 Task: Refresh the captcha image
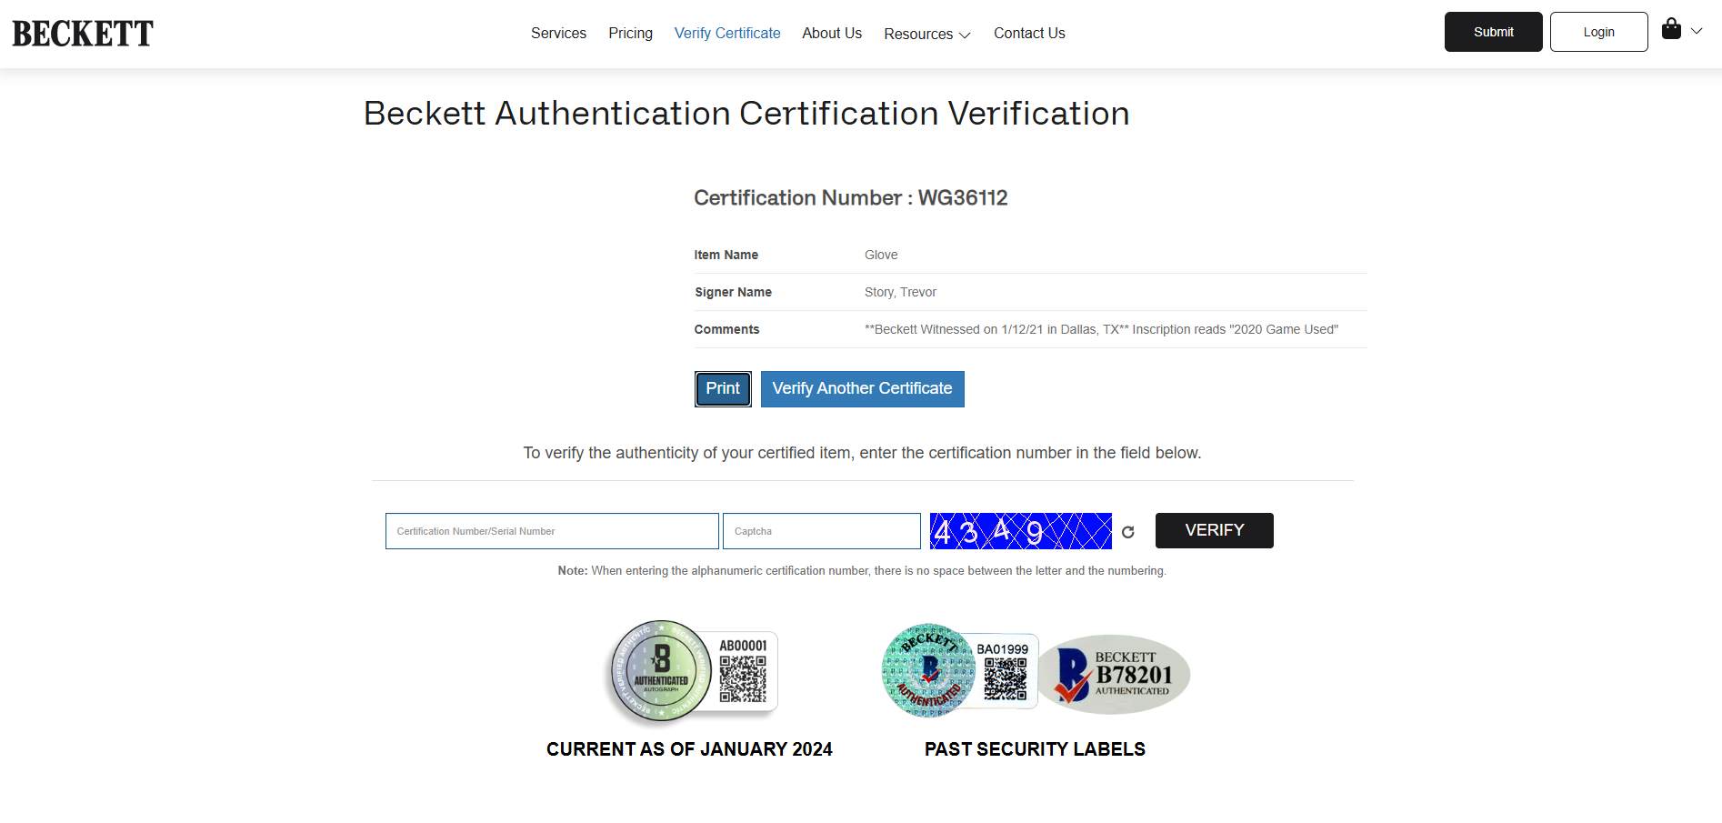click(x=1128, y=532)
